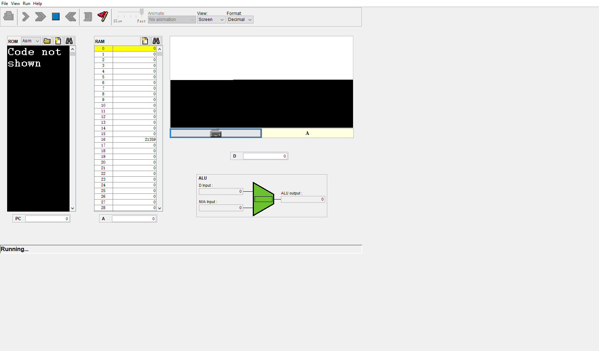Open the ROM Asm format dropdown

tap(31, 41)
